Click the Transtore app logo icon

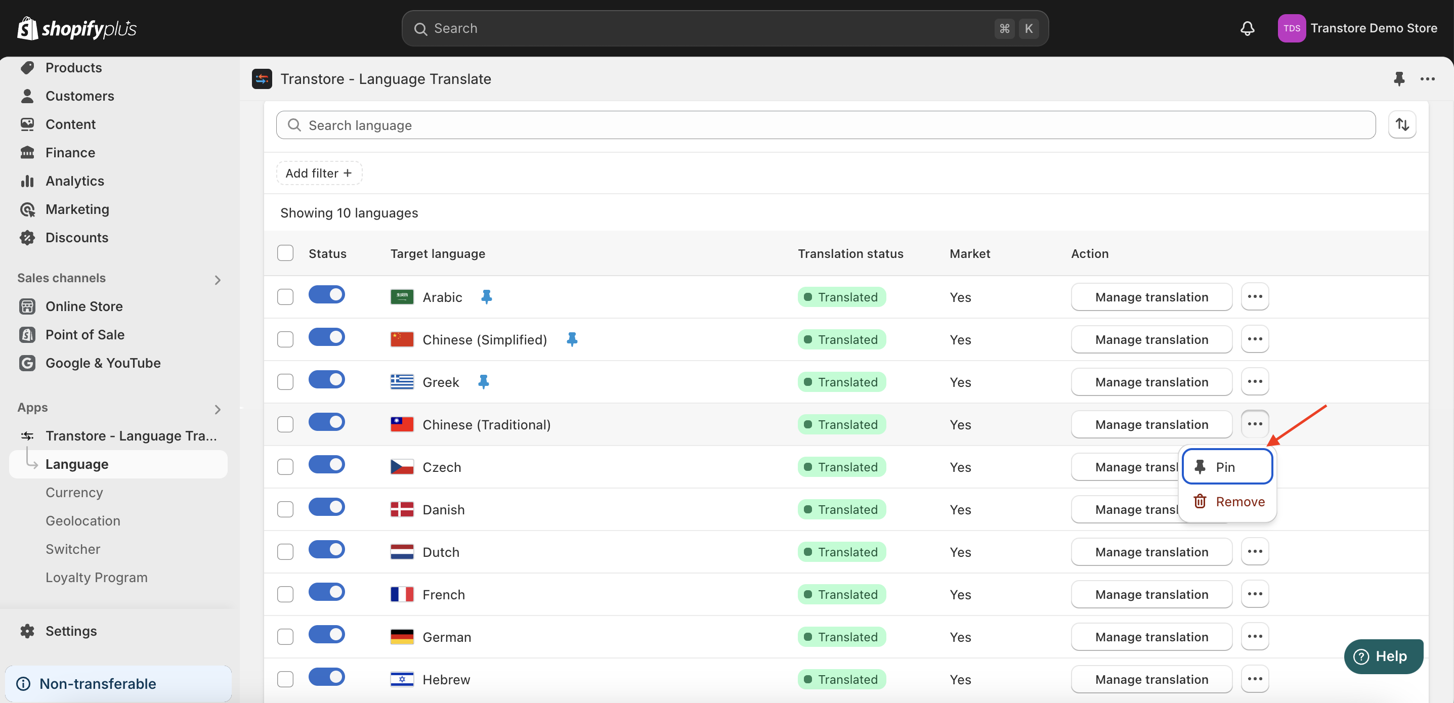point(262,79)
